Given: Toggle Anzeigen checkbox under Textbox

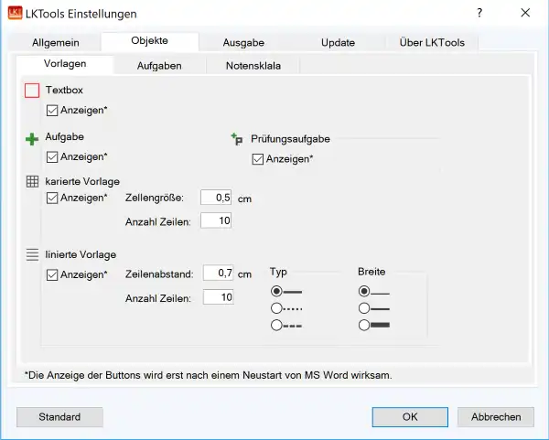Looking at the screenshot, I should pyautogui.click(x=52, y=111).
